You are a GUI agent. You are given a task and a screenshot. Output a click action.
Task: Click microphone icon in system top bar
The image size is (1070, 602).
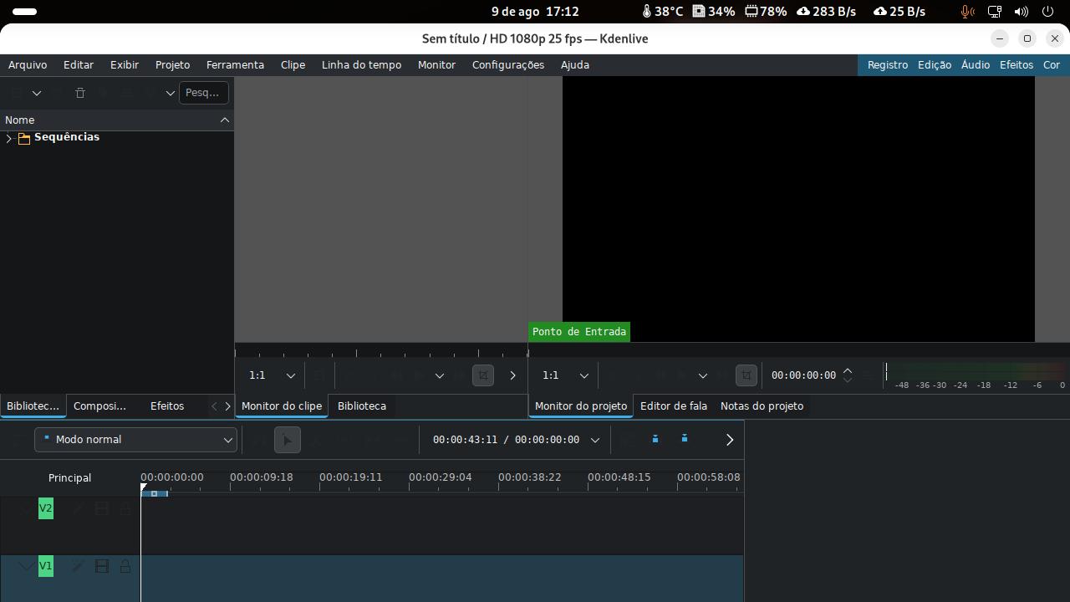(x=967, y=12)
